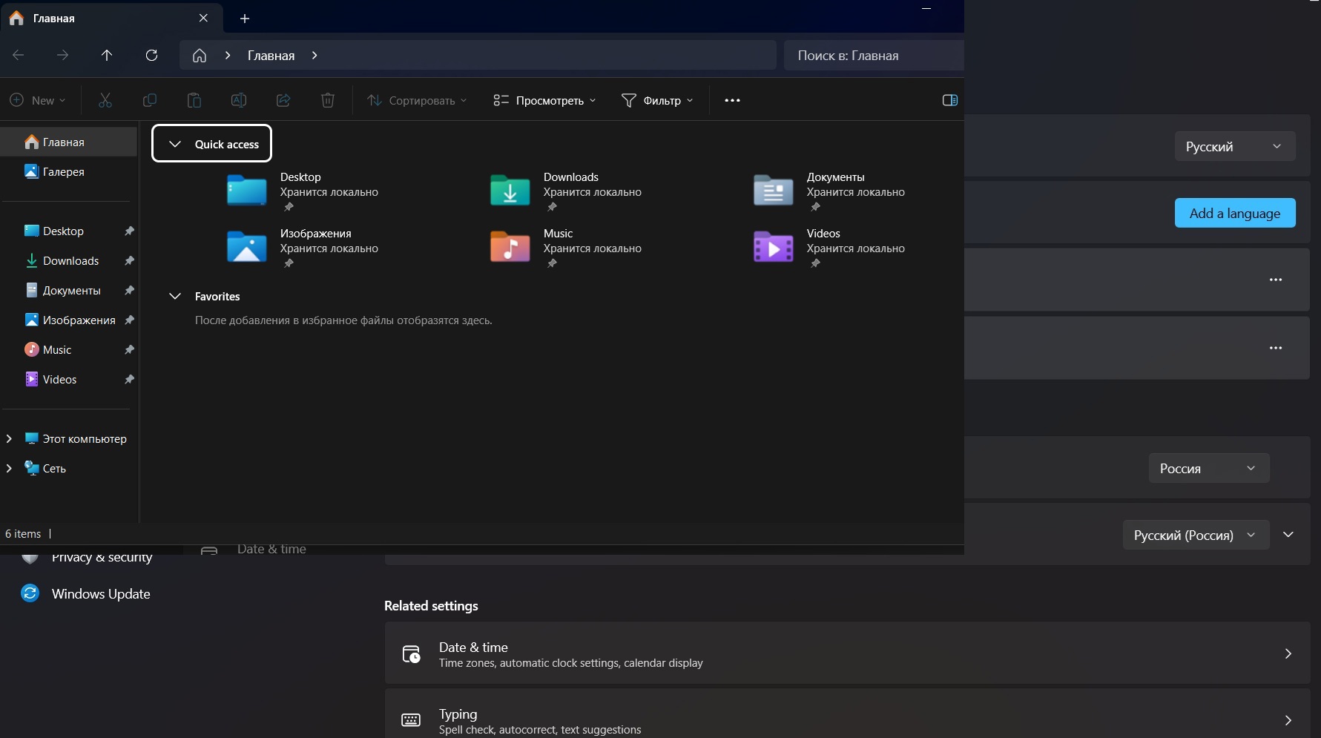Click the Add a language button
The height and width of the screenshot is (738, 1321).
1235,213
